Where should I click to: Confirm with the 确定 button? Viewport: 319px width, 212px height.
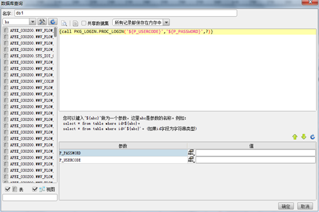pyautogui.click(x=286, y=206)
